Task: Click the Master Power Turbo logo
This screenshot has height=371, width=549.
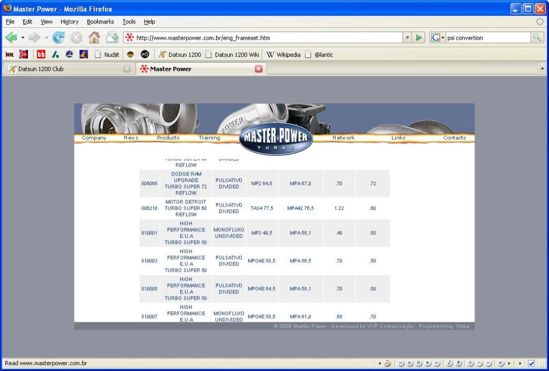Action: pos(276,139)
